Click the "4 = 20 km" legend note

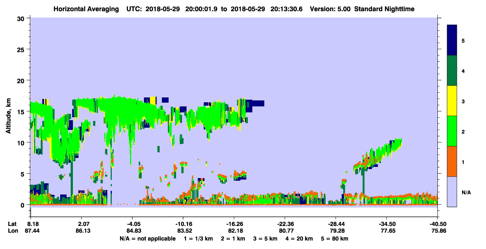300,239
